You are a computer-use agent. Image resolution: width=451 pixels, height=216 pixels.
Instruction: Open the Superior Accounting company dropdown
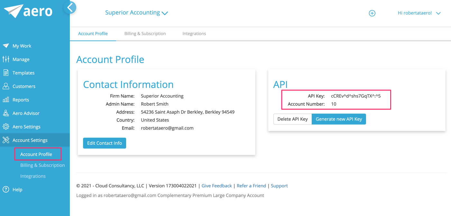point(136,13)
